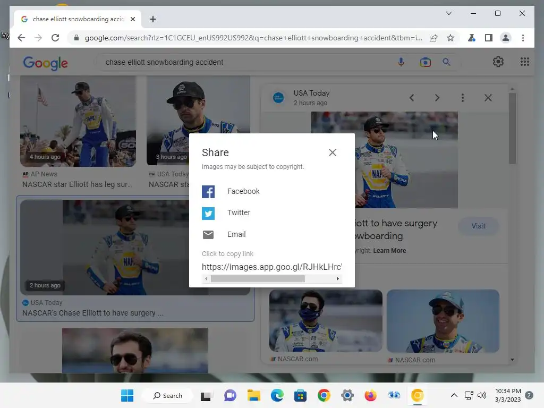
Task: Go back to previous page in Chrome
Action: (21, 38)
